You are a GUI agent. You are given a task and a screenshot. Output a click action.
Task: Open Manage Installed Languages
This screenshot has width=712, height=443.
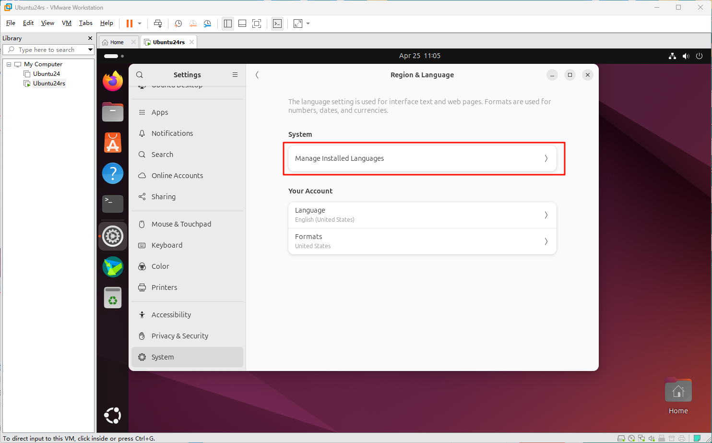click(x=422, y=158)
